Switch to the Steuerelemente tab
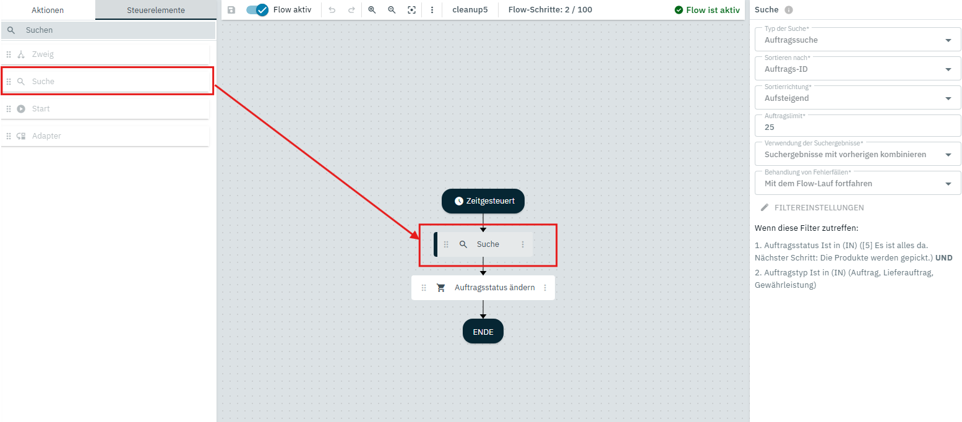 pyautogui.click(x=156, y=10)
